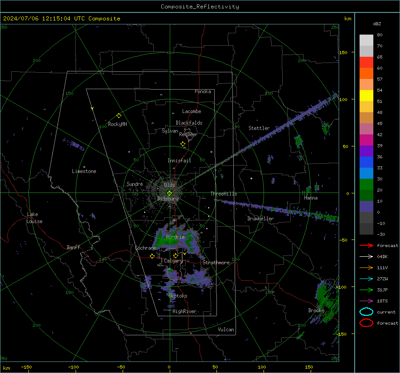
Task: Click the Airdrie city label
Action: (x=175, y=237)
